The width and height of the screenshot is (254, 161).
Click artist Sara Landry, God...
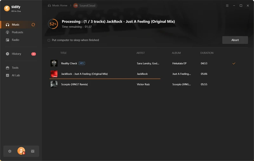[x=148, y=63]
